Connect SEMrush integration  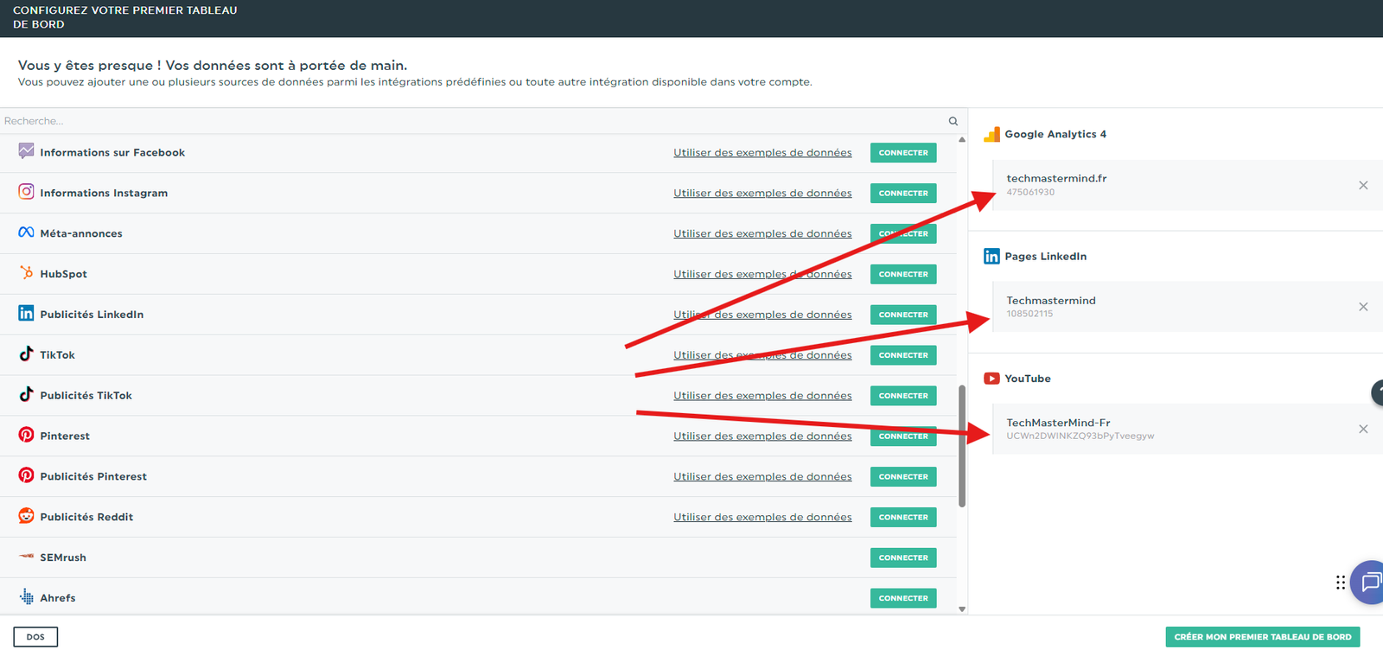coord(903,558)
